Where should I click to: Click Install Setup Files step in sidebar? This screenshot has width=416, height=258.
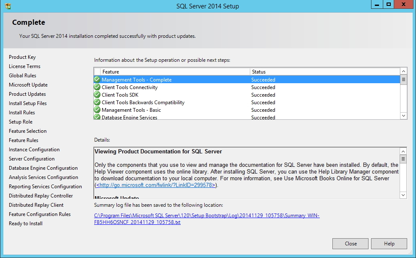tap(28, 103)
